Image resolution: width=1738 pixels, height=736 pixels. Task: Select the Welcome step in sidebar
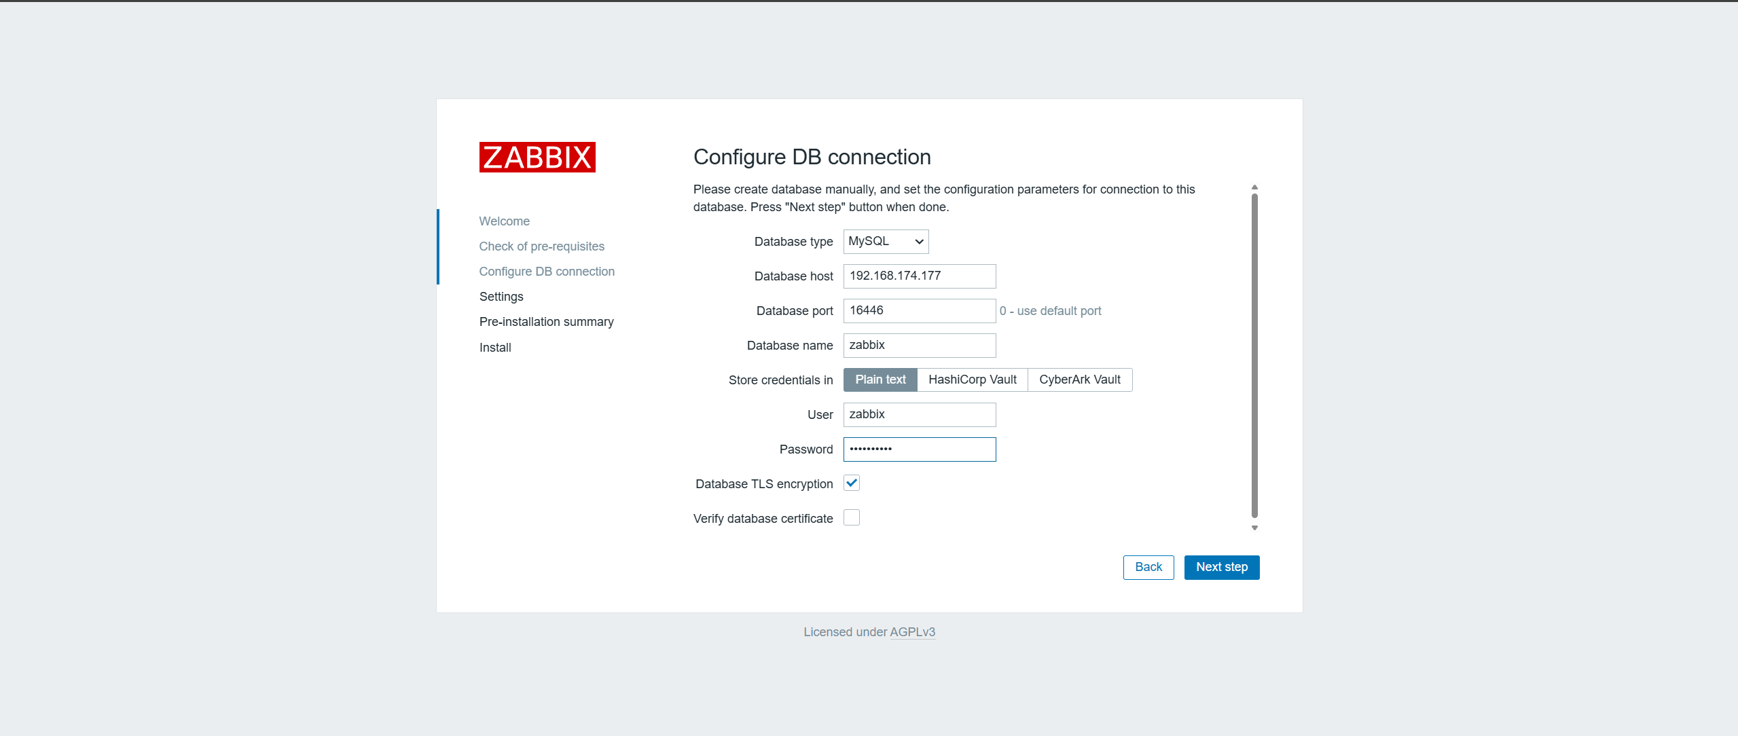(x=504, y=221)
